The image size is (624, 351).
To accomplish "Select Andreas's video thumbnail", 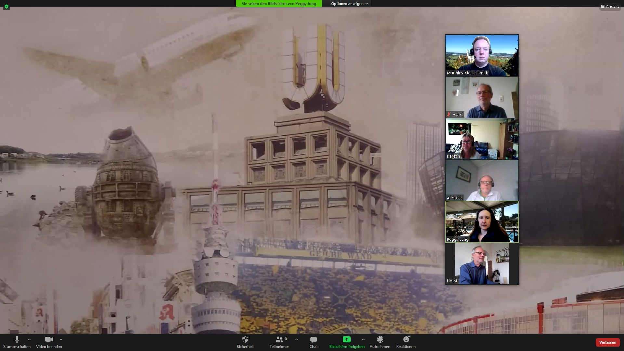I will coord(482,180).
